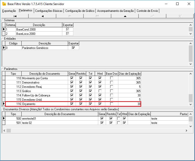Click the next record navigator arrow
The height and width of the screenshot is (161, 195).
coord(70,16)
